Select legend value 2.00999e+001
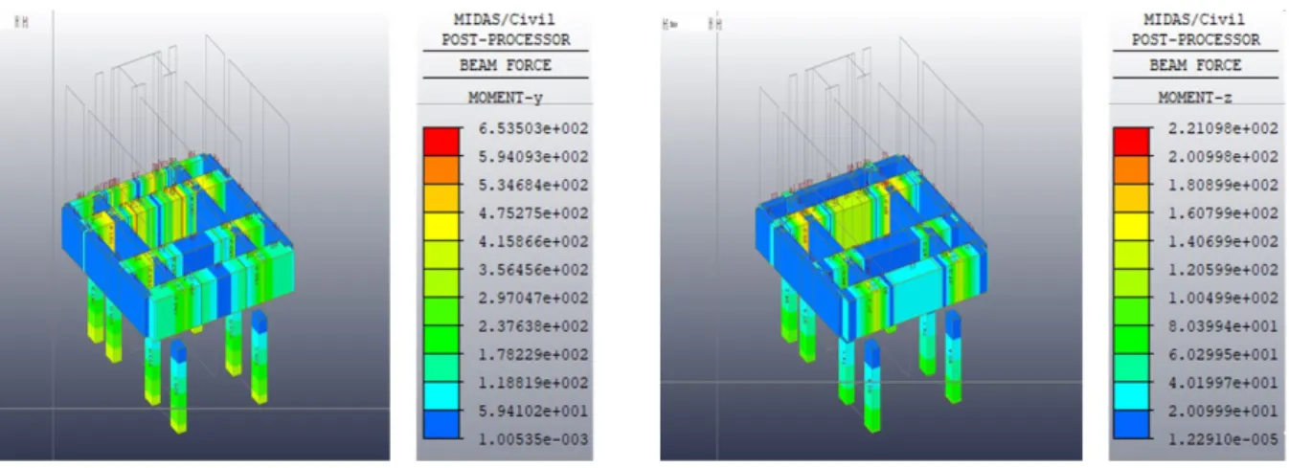The width and height of the screenshot is (1289, 468). [x=1223, y=412]
